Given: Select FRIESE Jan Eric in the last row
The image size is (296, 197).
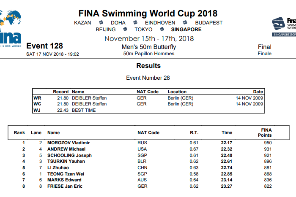Looking at the screenshot, I should click(x=64, y=186).
